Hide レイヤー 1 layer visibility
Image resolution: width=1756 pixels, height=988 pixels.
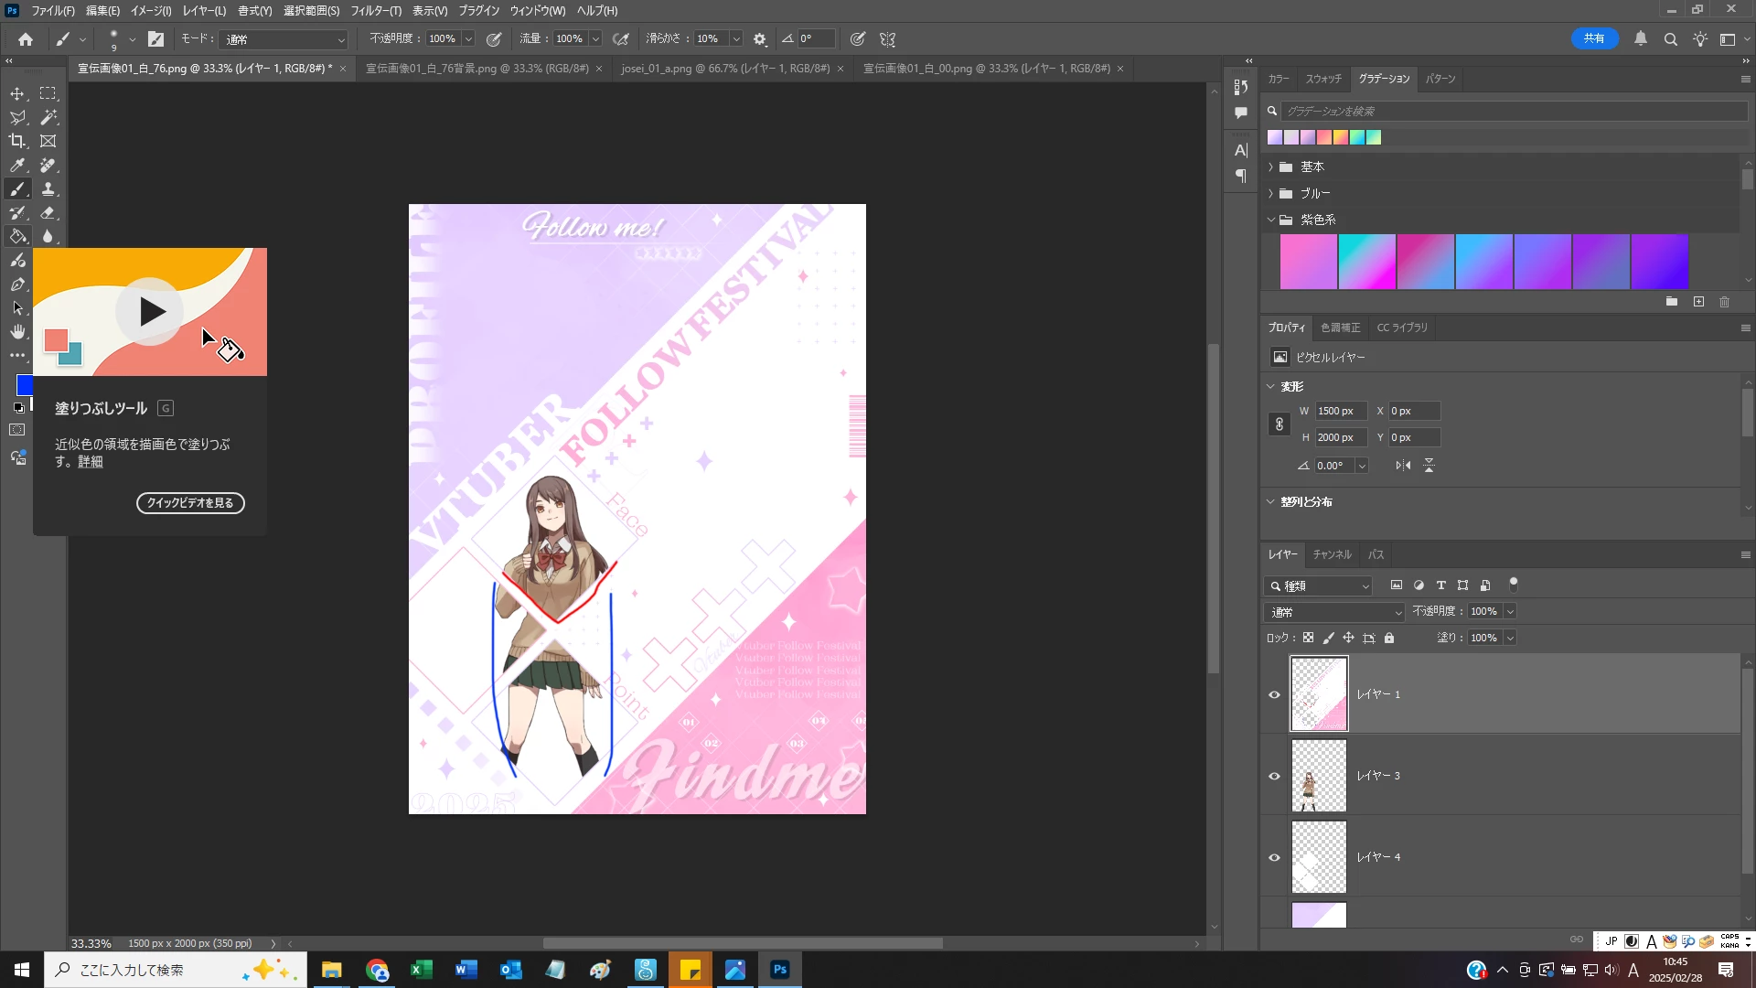(1274, 694)
